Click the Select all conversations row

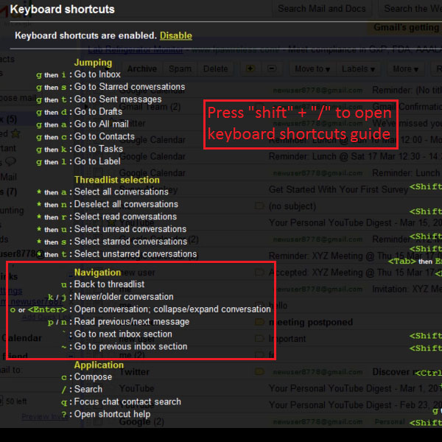102,192
